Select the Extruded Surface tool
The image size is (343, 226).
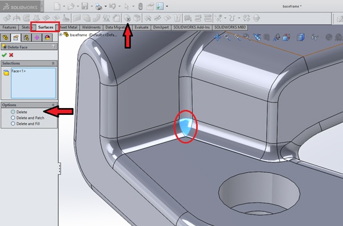click(7, 18)
